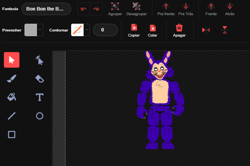Click the Redo arrow
This screenshot has width=250, height=166.
pyautogui.click(x=96, y=9)
